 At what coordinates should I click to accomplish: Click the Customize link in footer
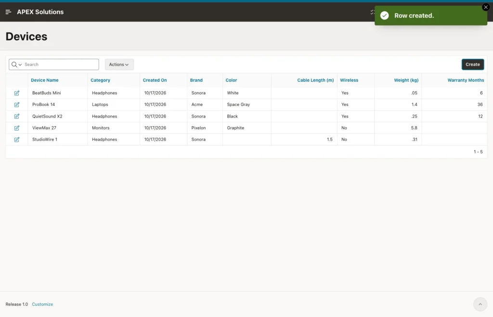[x=42, y=304]
